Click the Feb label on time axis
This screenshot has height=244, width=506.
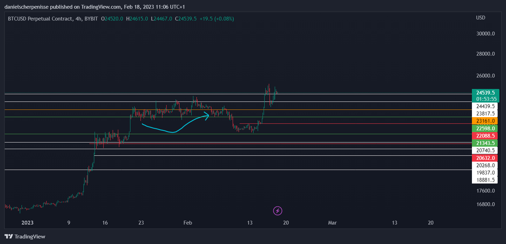click(188, 222)
